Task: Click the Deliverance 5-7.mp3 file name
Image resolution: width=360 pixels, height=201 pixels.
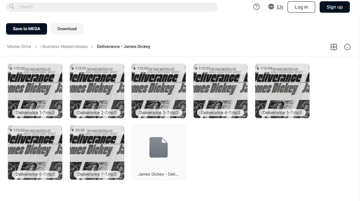Action: click(x=282, y=113)
